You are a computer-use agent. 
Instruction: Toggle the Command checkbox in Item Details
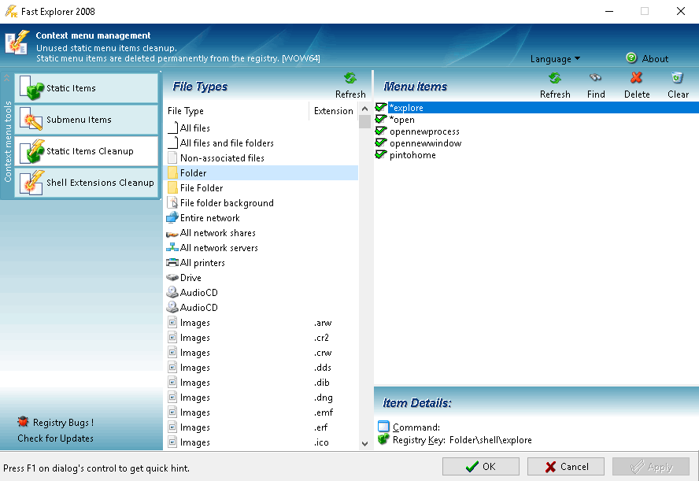click(x=383, y=427)
